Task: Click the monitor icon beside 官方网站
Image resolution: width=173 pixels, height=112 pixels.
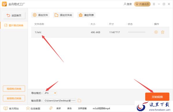Action: (6, 108)
